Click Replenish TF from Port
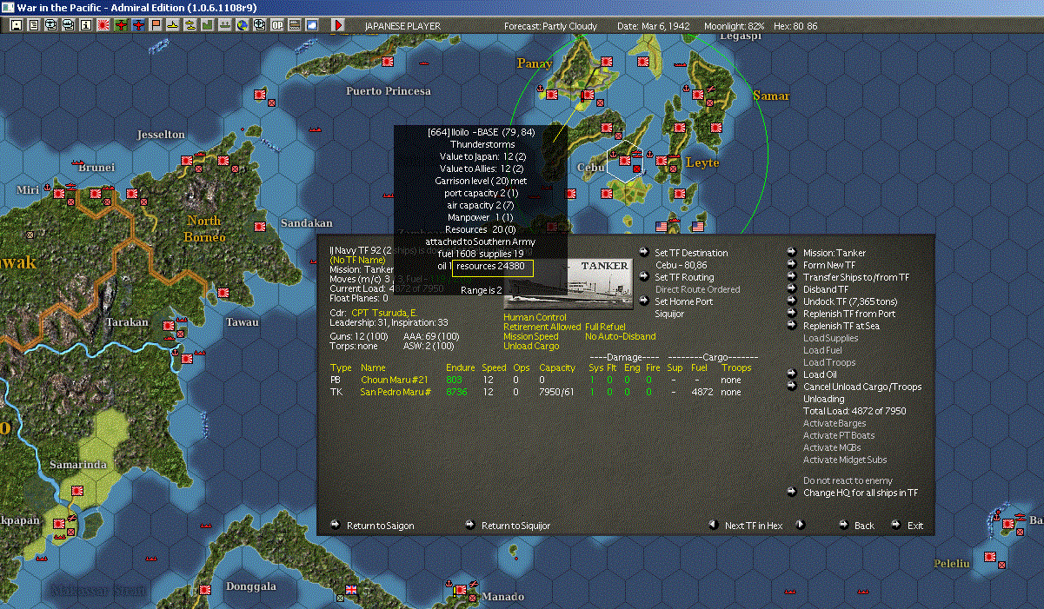1044x609 pixels. [849, 314]
